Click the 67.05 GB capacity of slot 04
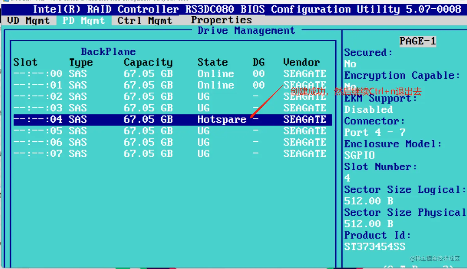Image resolution: width=467 pixels, height=269 pixels. (x=148, y=120)
